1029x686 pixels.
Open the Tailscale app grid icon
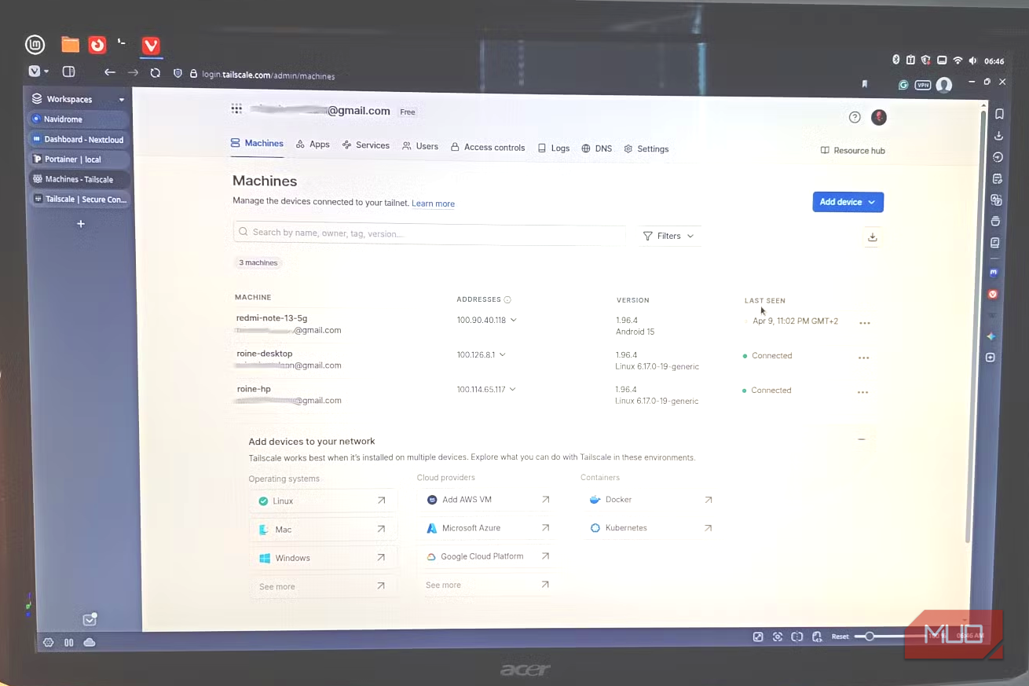tap(236, 108)
